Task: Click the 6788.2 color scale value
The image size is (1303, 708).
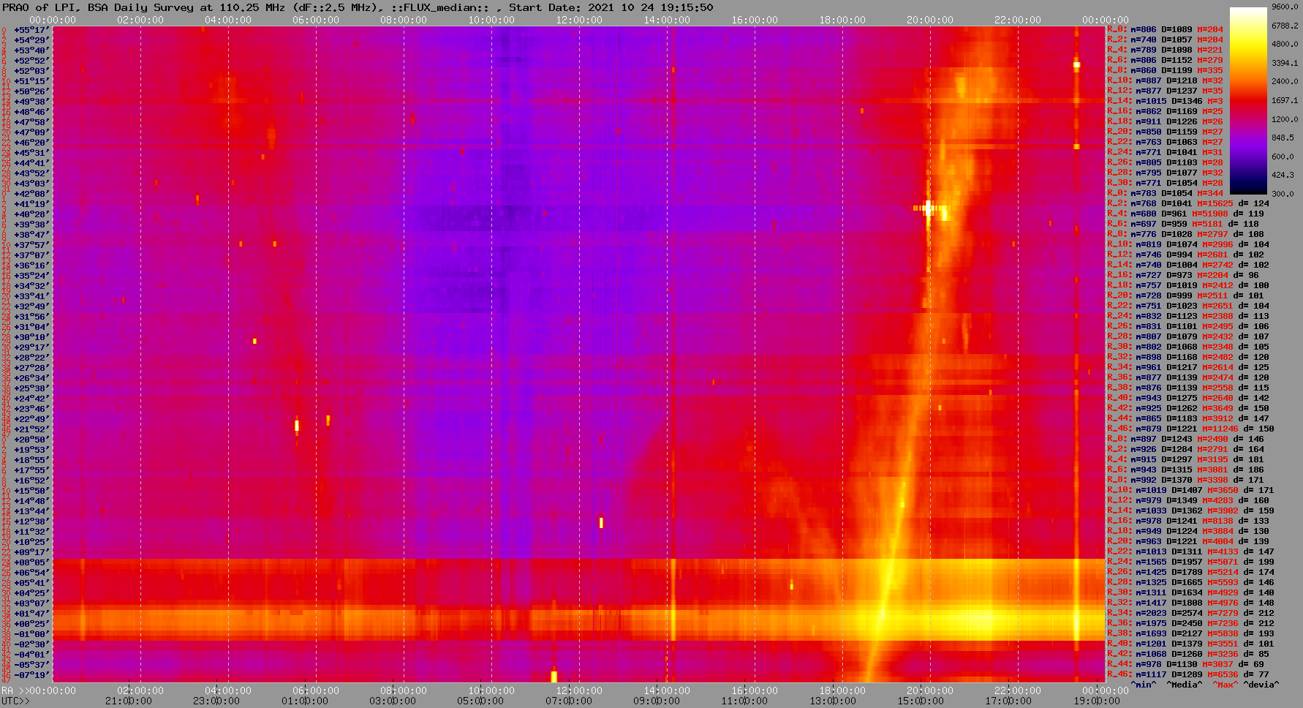Action: click(1285, 26)
